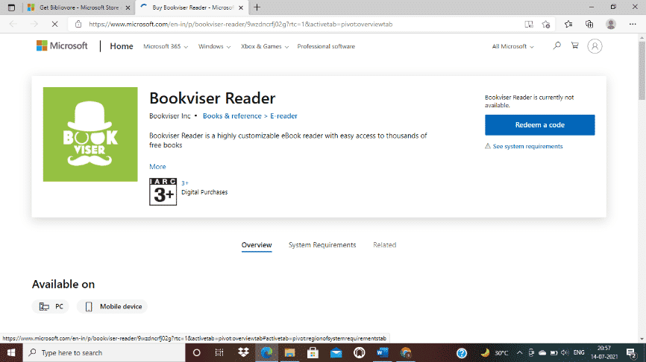This screenshot has height=362, width=646.
Task: Open immersive reader icon
Action: [529, 25]
